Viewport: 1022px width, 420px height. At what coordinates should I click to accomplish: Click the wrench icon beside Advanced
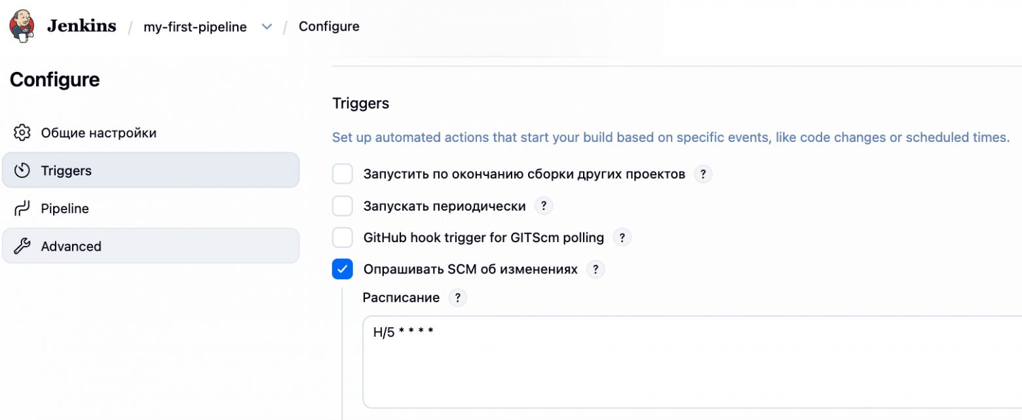(x=22, y=247)
